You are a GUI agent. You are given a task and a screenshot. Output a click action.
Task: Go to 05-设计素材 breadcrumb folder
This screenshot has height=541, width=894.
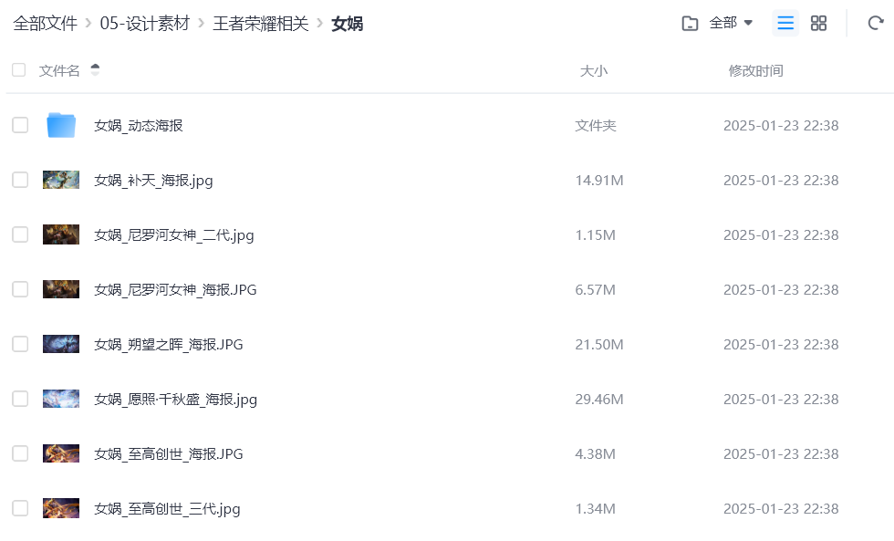pyautogui.click(x=144, y=24)
